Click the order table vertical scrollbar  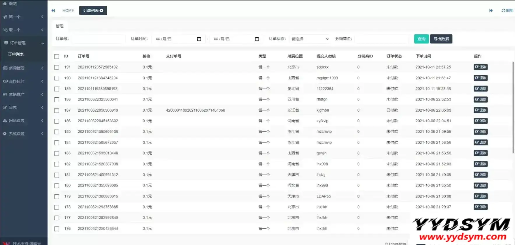(x=513, y=107)
